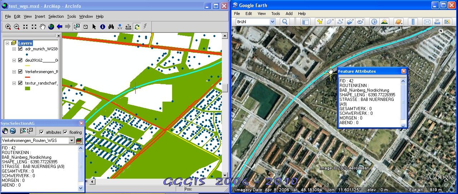This screenshot has height=194, width=458.
Task: Activate the Identify info tool
Action: point(103,27)
